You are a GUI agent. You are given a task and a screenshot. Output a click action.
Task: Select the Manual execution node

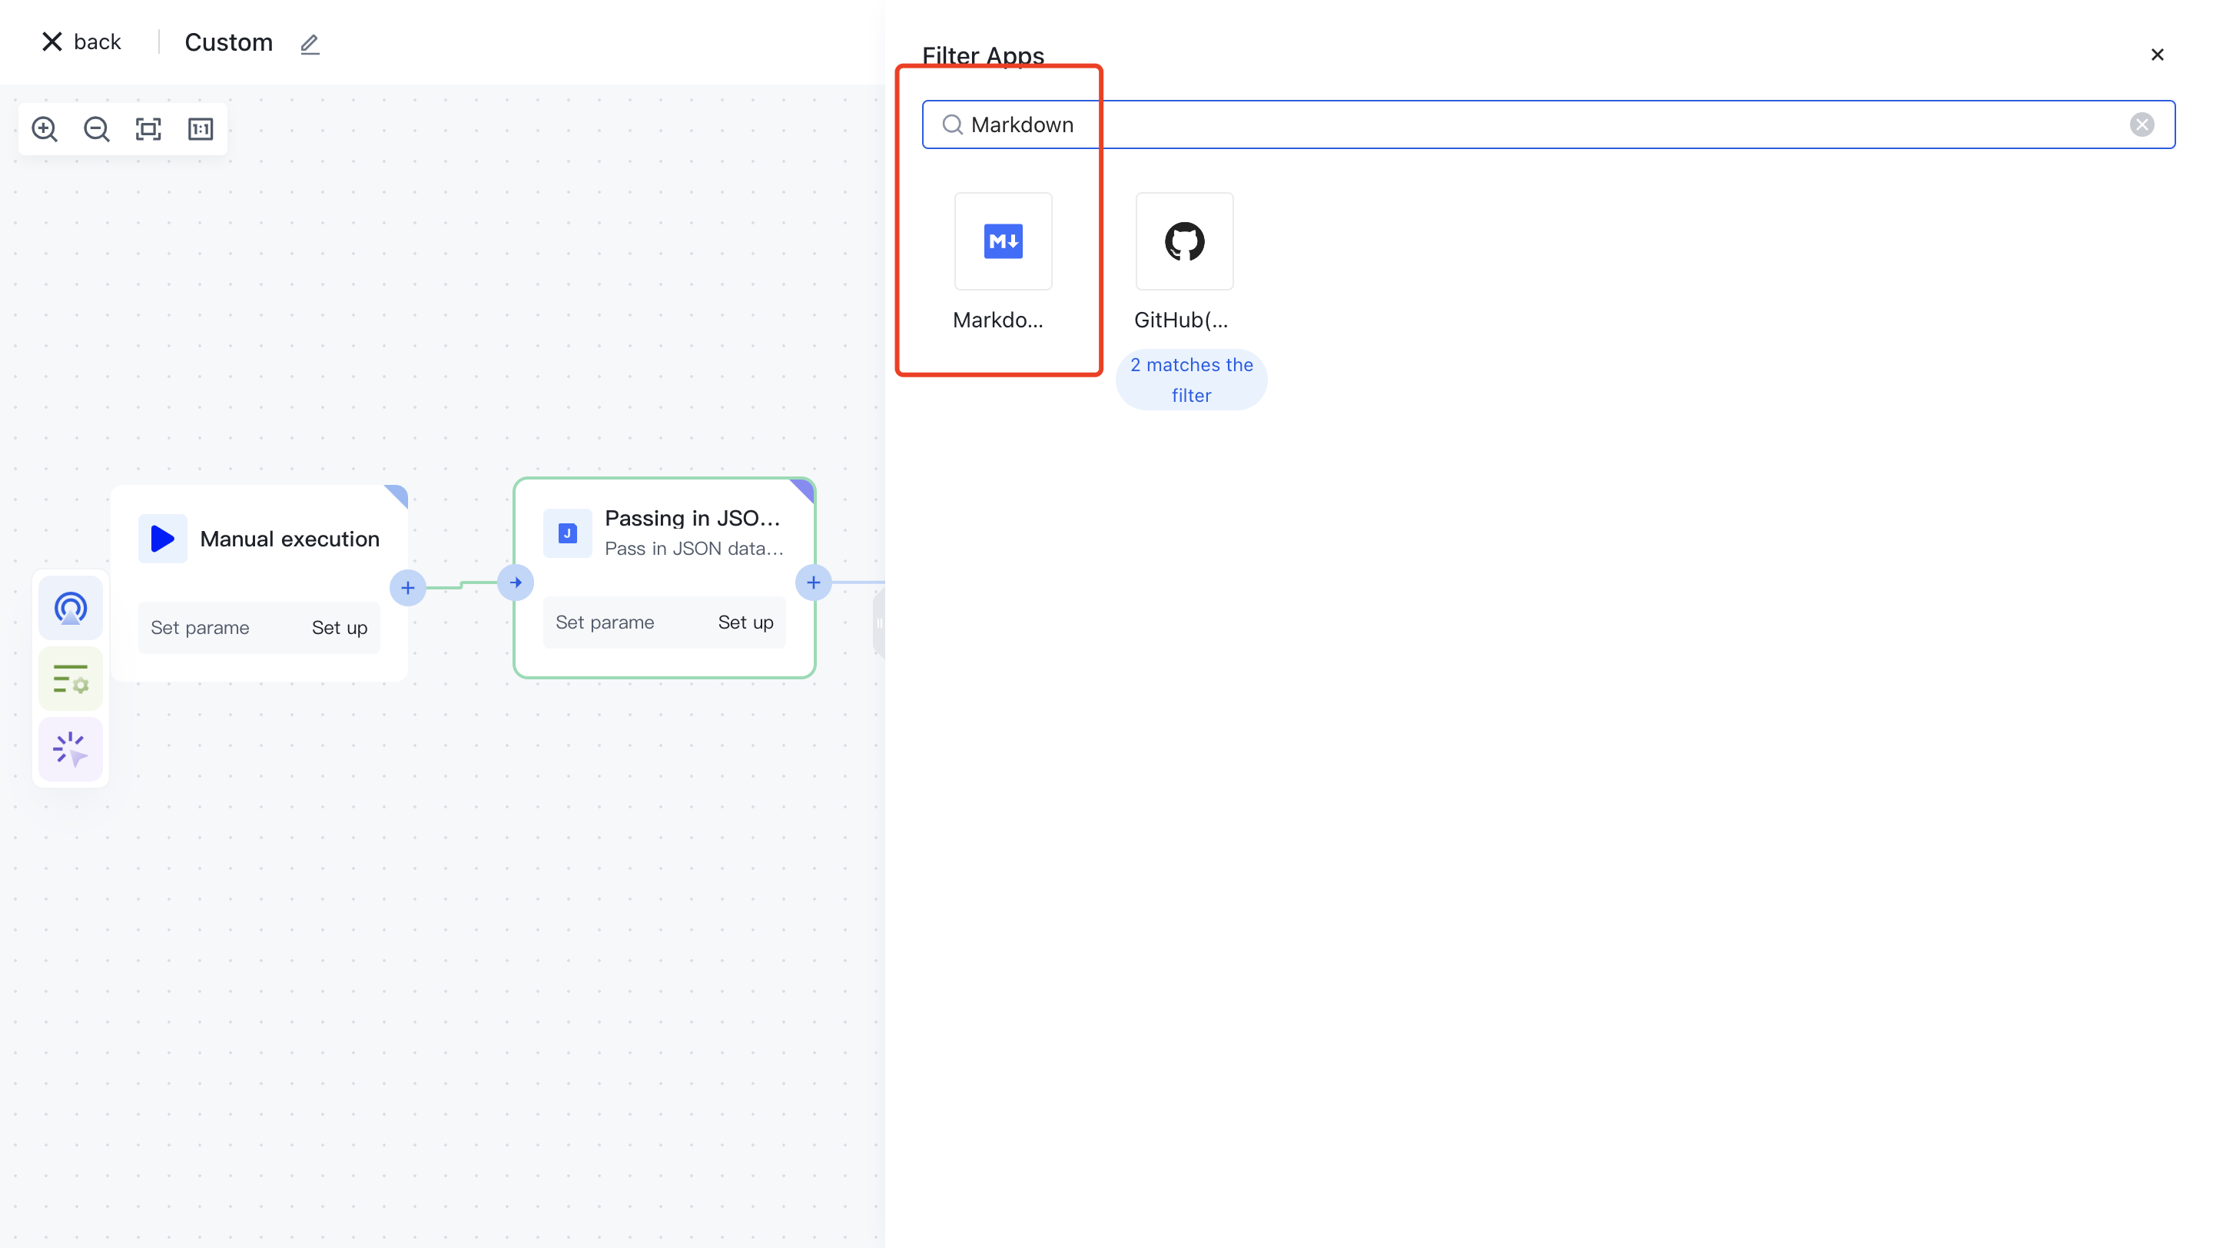[x=289, y=539]
